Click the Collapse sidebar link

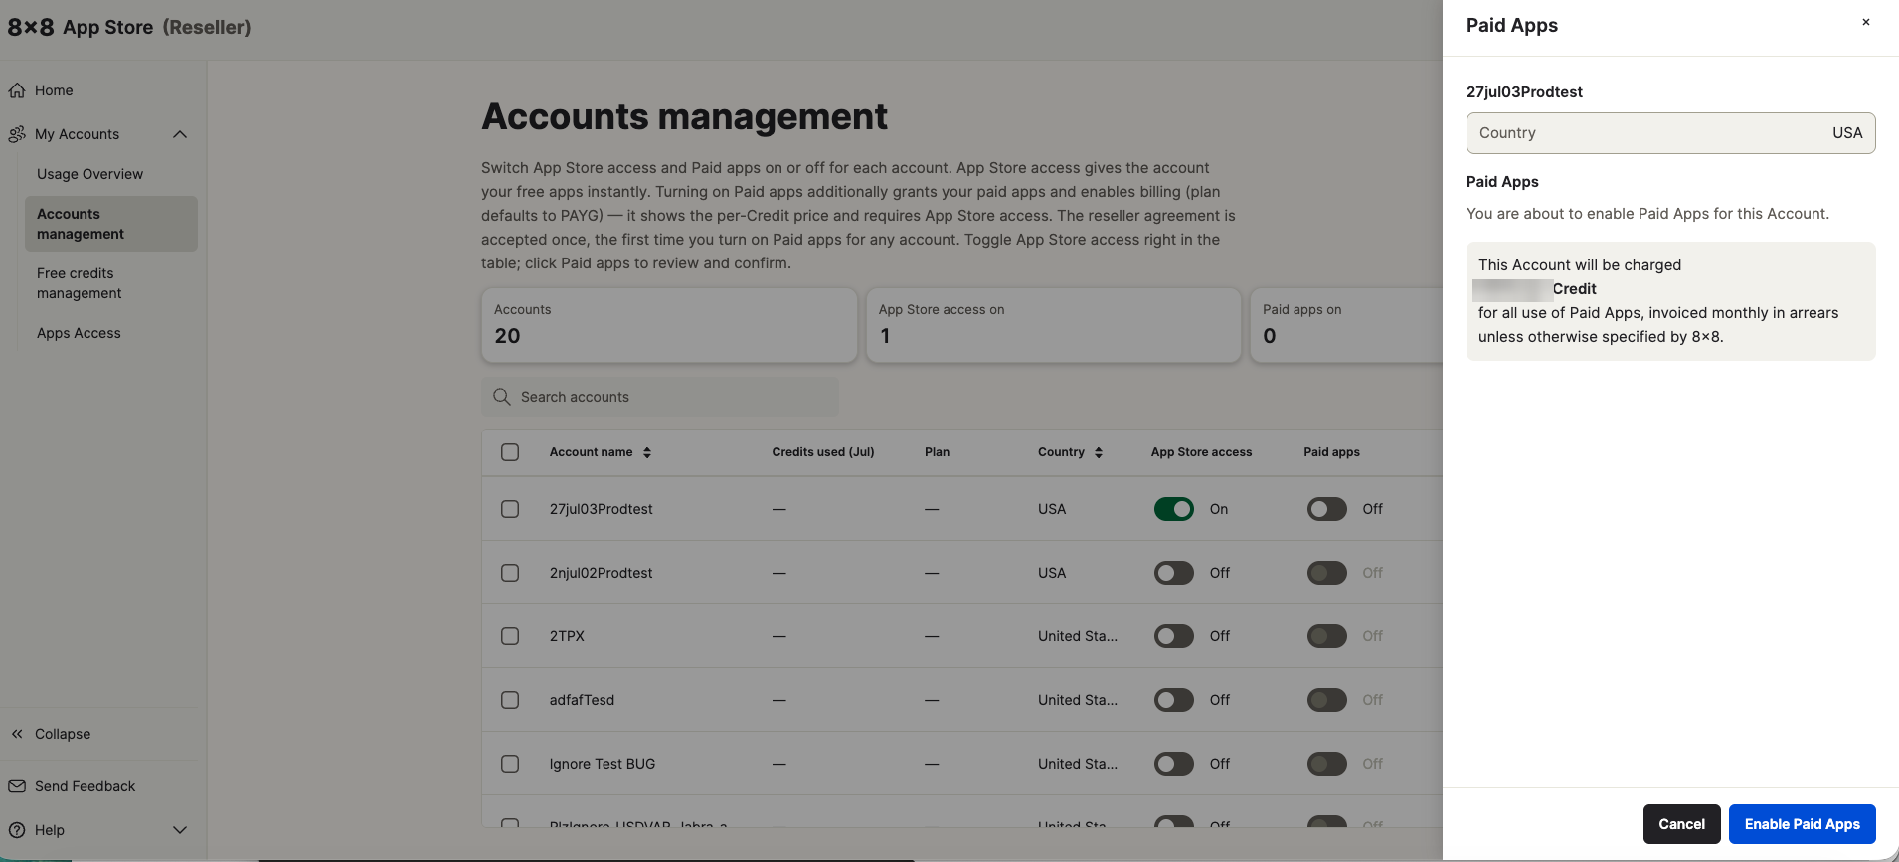tap(63, 734)
